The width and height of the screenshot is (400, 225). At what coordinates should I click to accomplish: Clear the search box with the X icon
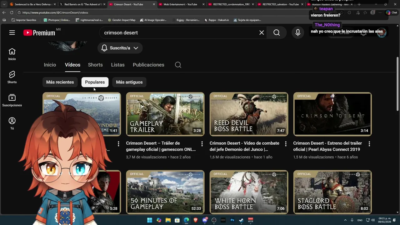262,32
